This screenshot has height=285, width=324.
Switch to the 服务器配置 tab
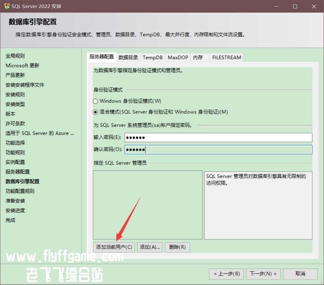pyautogui.click(x=102, y=57)
